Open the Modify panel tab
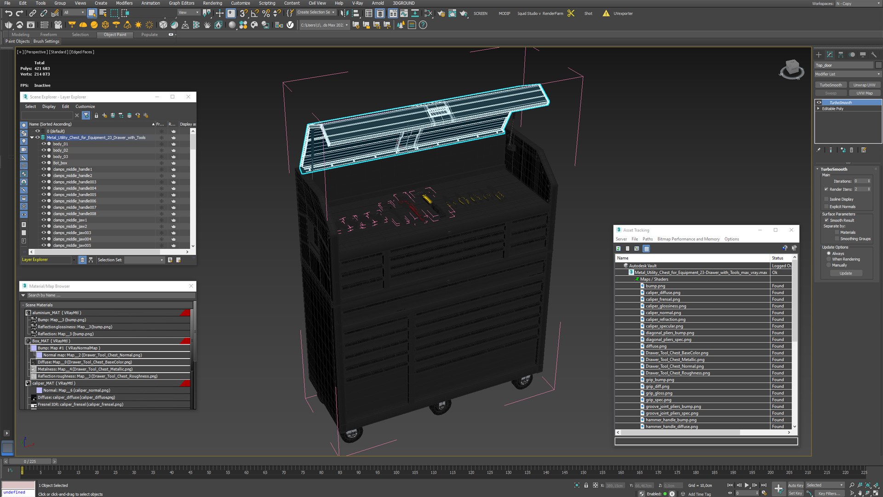This screenshot has height=497, width=883. [830, 55]
